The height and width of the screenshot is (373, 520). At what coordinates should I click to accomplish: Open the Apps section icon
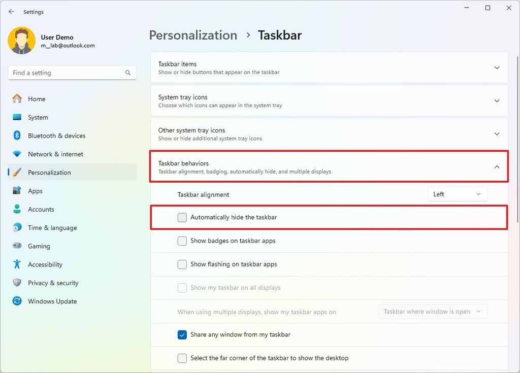[x=17, y=190]
